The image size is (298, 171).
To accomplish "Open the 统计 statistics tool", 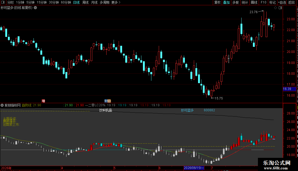I will [x=244, y=2].
